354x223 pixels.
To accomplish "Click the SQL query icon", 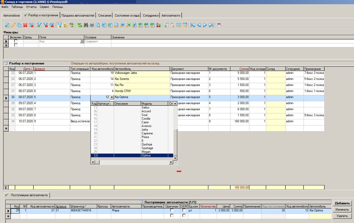I will [72, 25].
